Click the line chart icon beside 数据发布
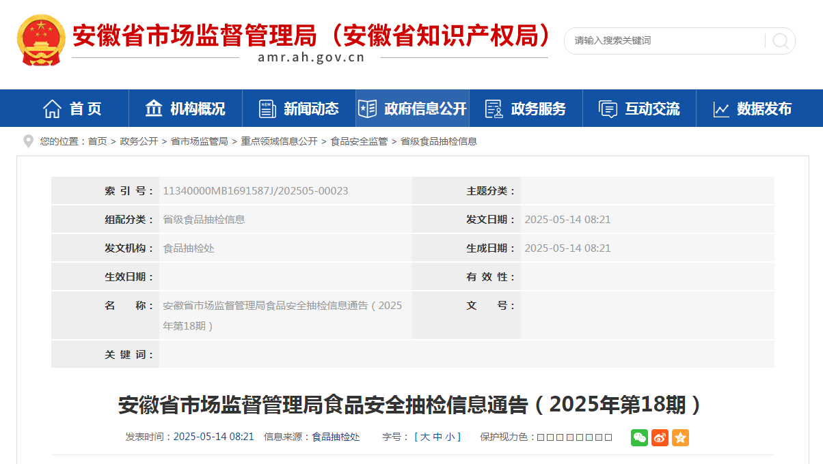823x464 pixels. [721, 109]
